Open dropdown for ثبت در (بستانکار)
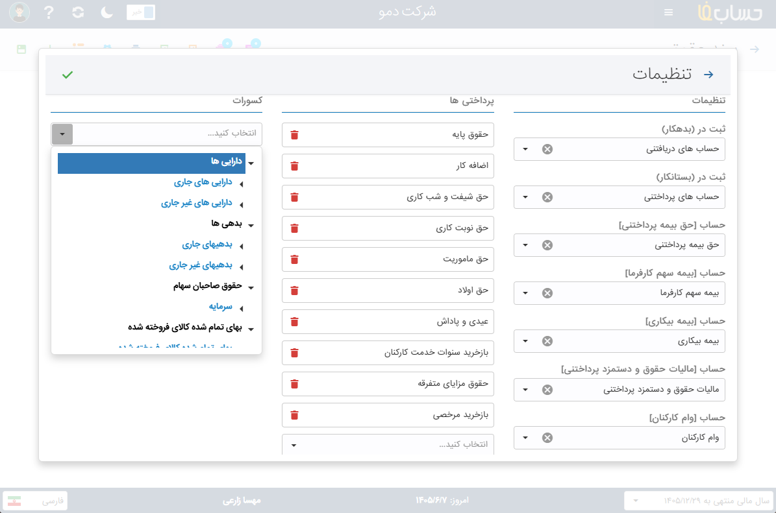The height and width of the screenshot is (513, 776). [x=525, y=197]
